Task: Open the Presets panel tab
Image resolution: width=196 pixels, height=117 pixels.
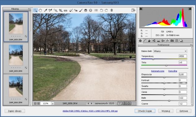Action: coord(176,41)
